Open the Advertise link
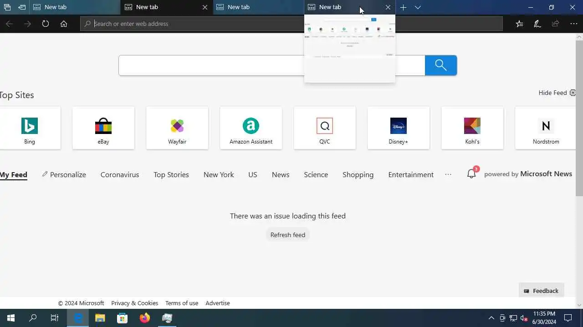Viewport: 583px width, 327px height. pyautogui.click(x=218, y=303)
